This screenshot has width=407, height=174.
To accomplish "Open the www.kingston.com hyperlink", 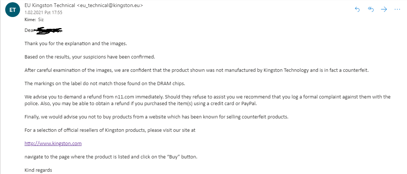I will tap(53, 143).
